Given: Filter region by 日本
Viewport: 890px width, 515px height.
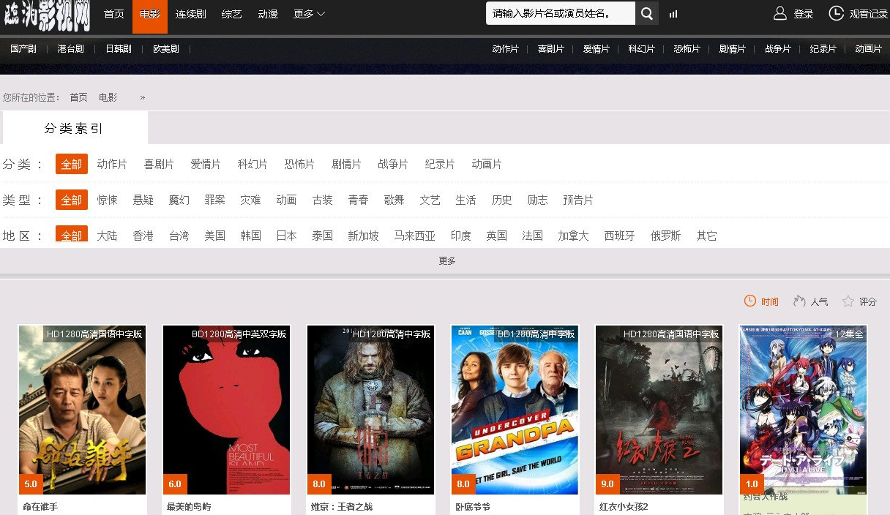Looking at the screenshot, I should click(x=286, y=236).
